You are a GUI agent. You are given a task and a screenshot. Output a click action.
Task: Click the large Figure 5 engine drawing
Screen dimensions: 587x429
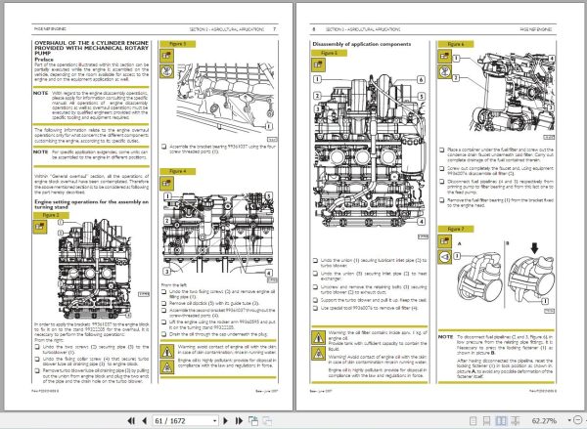370,151
